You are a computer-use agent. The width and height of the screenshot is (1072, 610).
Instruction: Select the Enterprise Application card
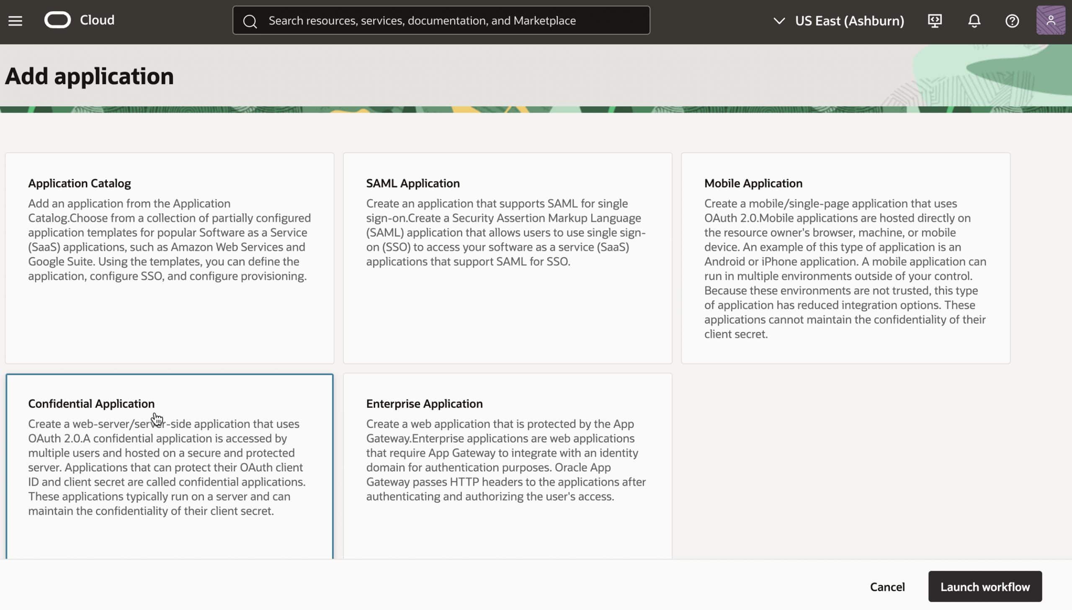coord(507,465)
